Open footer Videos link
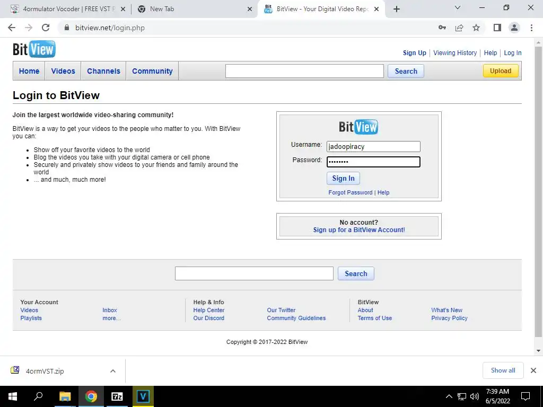Image resolution: width=543 pixels, height=407 pixels. 29,310
